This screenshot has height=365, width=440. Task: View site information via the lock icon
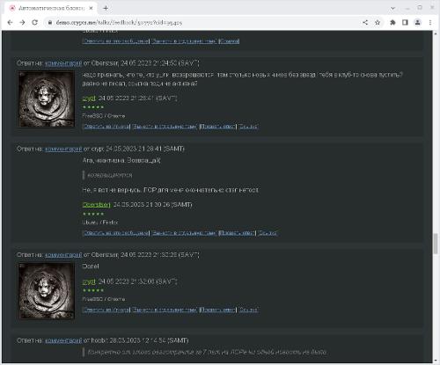click(x=50, y=23)
